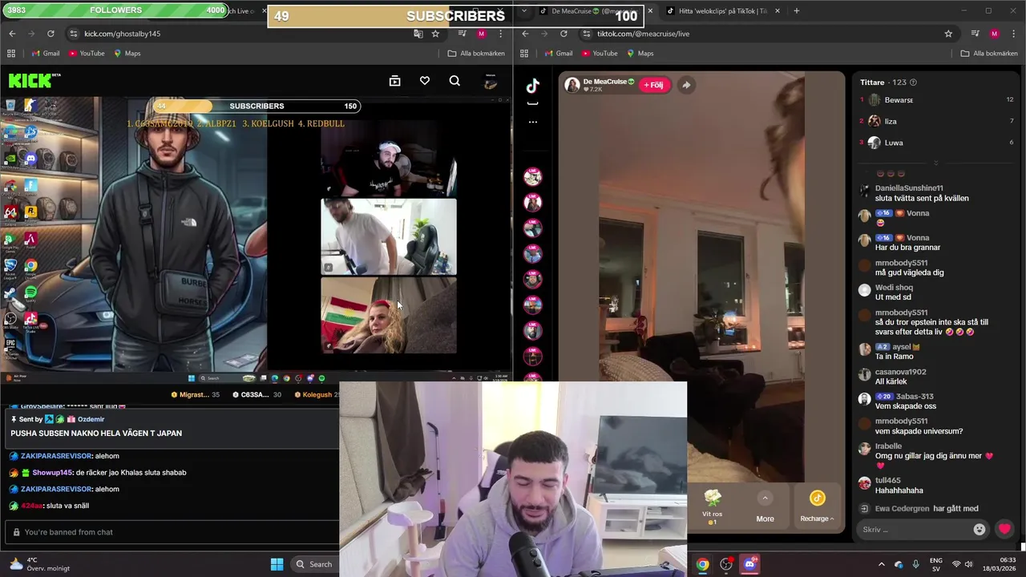Open casanova1902 chat username
The image size is (1026, 577).
click(900, 372)
